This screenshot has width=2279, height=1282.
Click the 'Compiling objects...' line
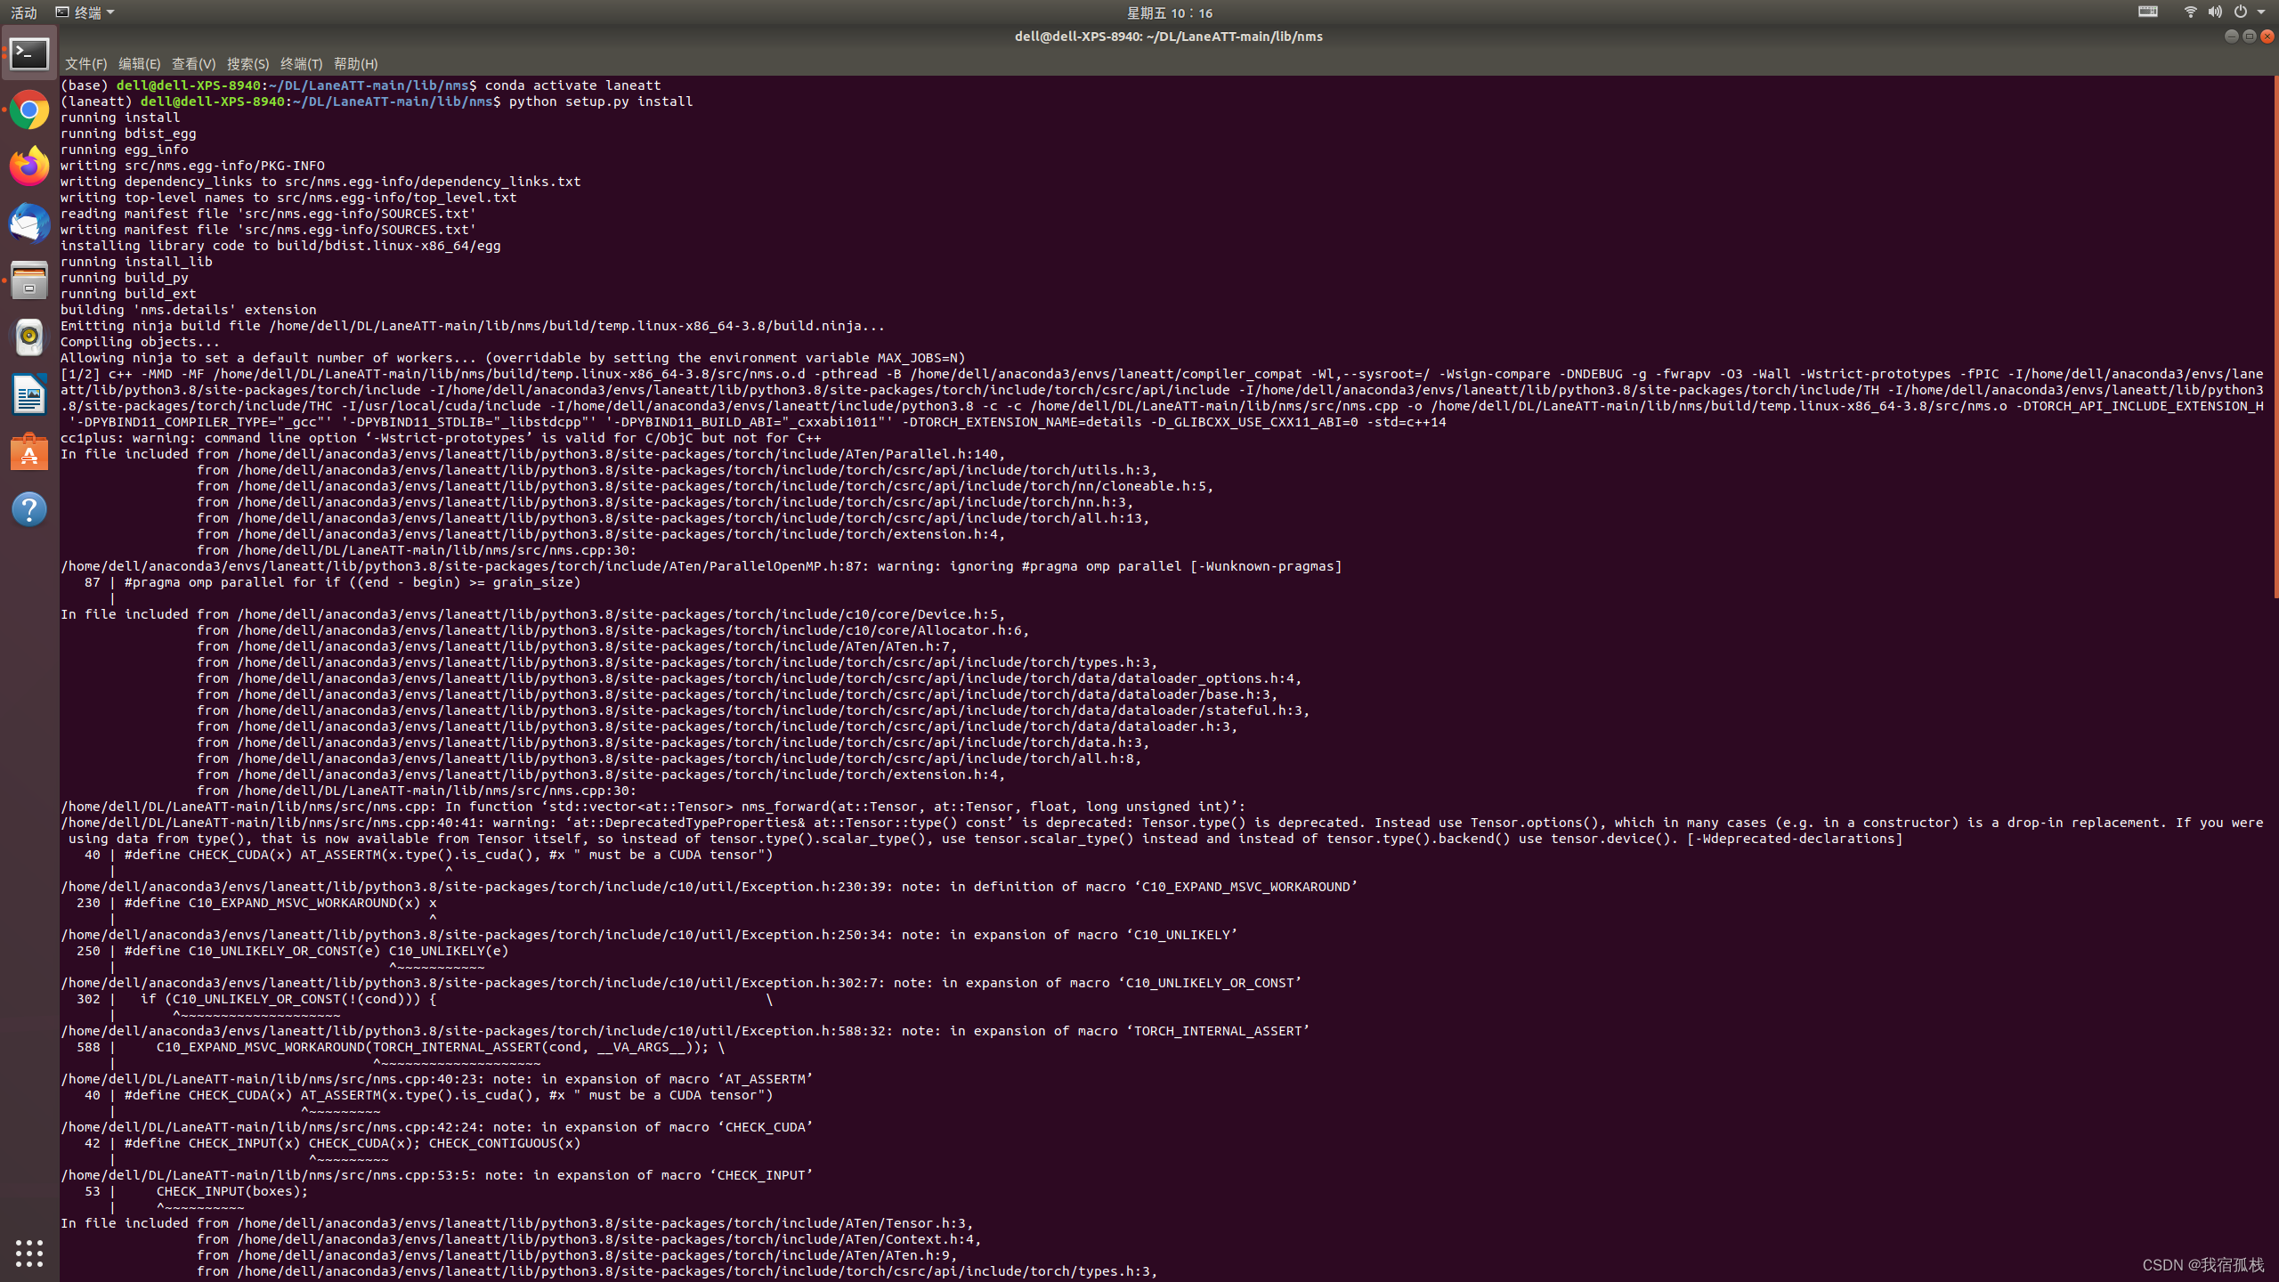tap(140, 342)
